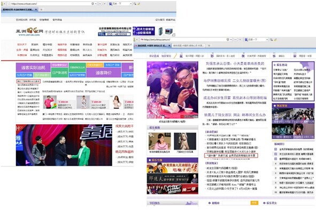Open 百度一下 search engine dropdown in ent.china.com.cn window
Screen dimensions: 316x210
click(267, 40)
